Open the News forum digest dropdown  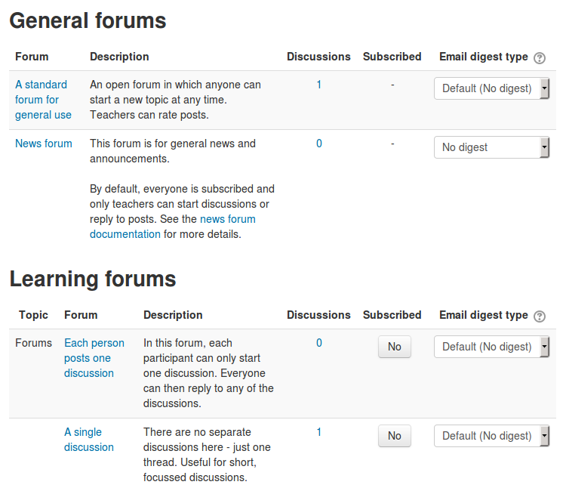[491, 147]
